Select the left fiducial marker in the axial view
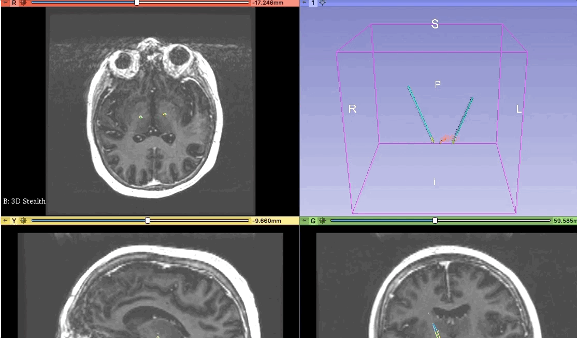The height and width of the screenshot is (338, 577). click(141, 117)
